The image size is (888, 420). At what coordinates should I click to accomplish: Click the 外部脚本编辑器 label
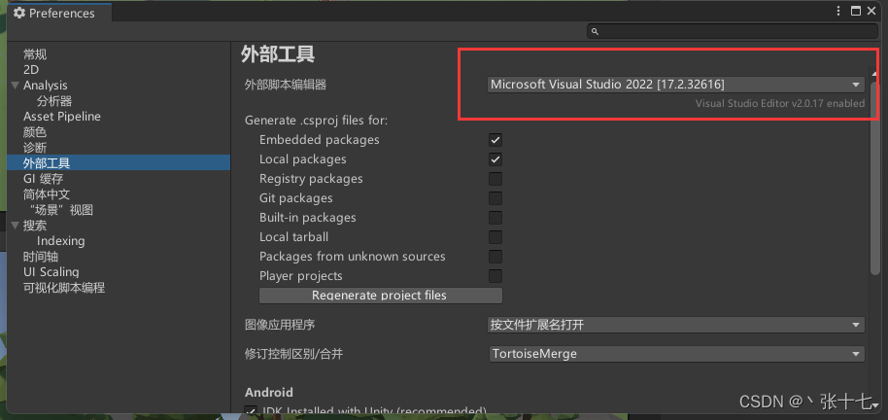(x=286, y=85)
